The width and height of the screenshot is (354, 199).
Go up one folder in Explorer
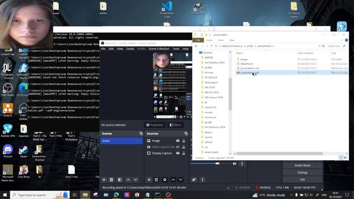point(211,46)
